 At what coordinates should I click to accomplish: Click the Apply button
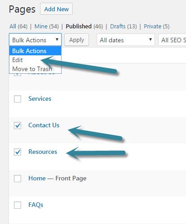76,40
